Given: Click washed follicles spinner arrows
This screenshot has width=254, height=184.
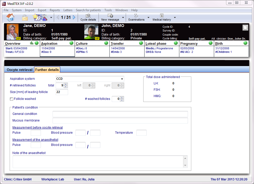Looking at the screenshot, I should (122, 99).
